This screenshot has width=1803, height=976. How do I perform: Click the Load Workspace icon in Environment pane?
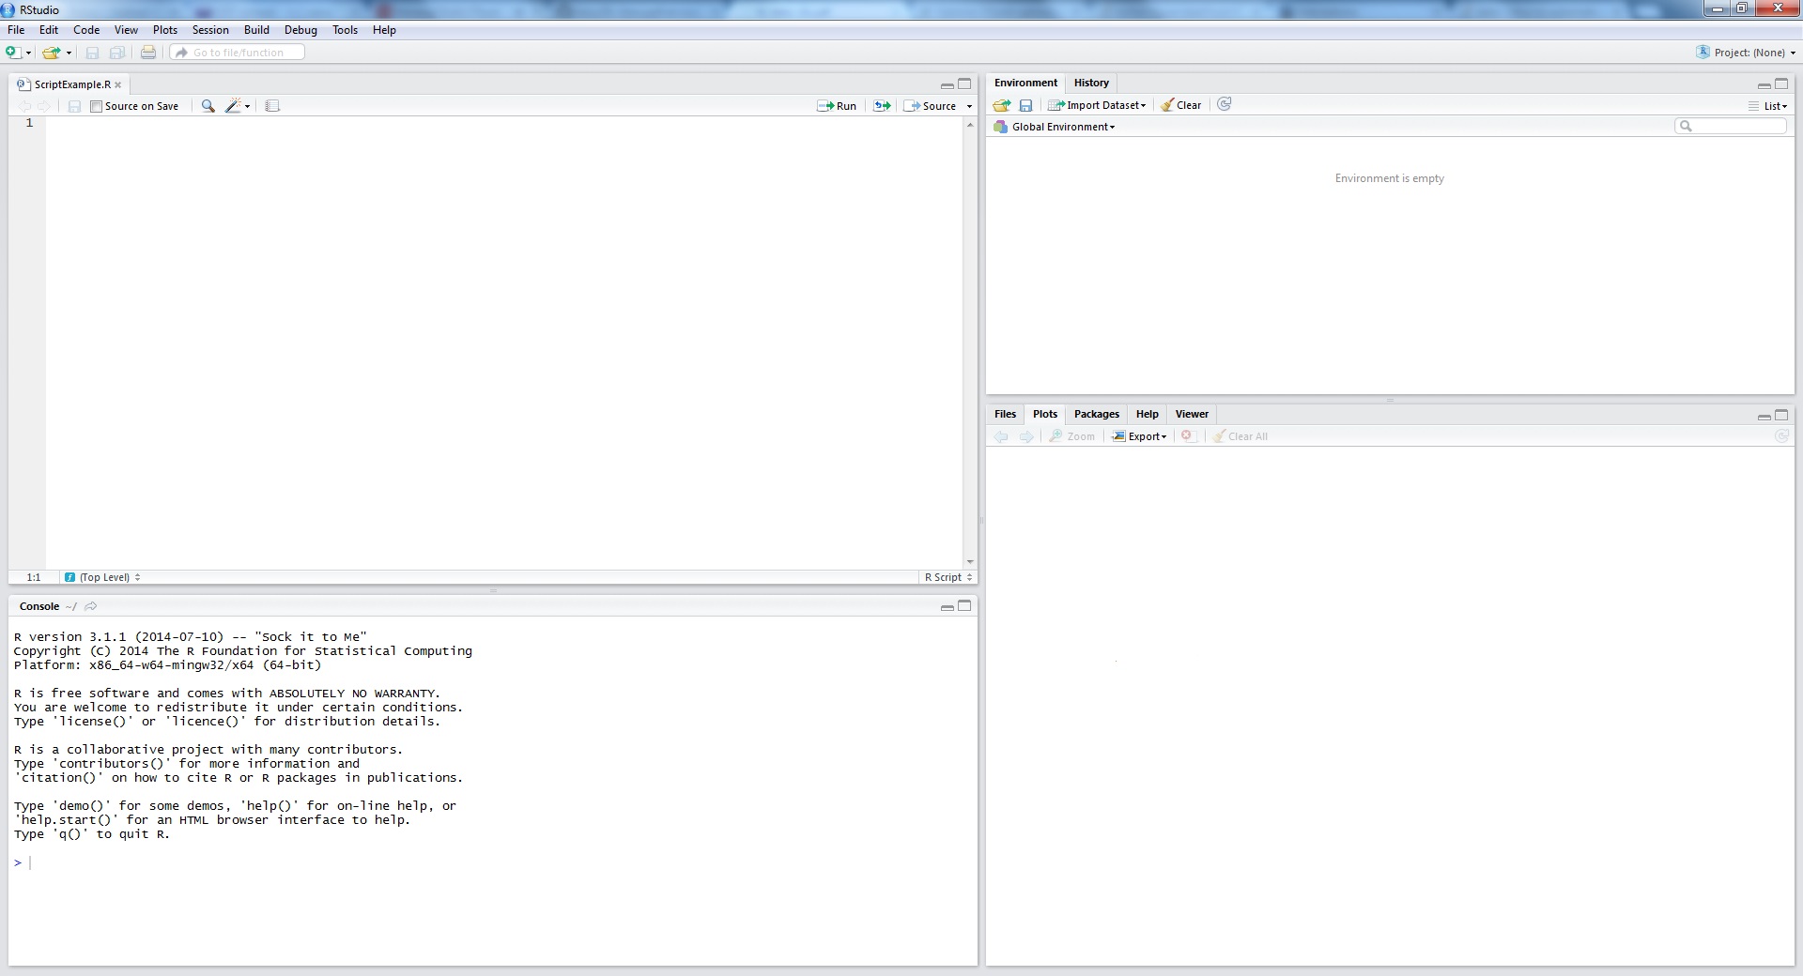coord(1002,105)
